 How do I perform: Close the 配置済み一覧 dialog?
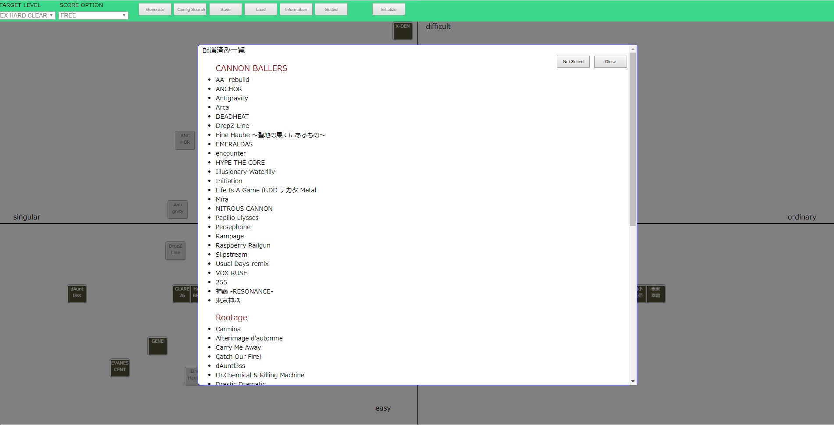[x=610, y=61]
